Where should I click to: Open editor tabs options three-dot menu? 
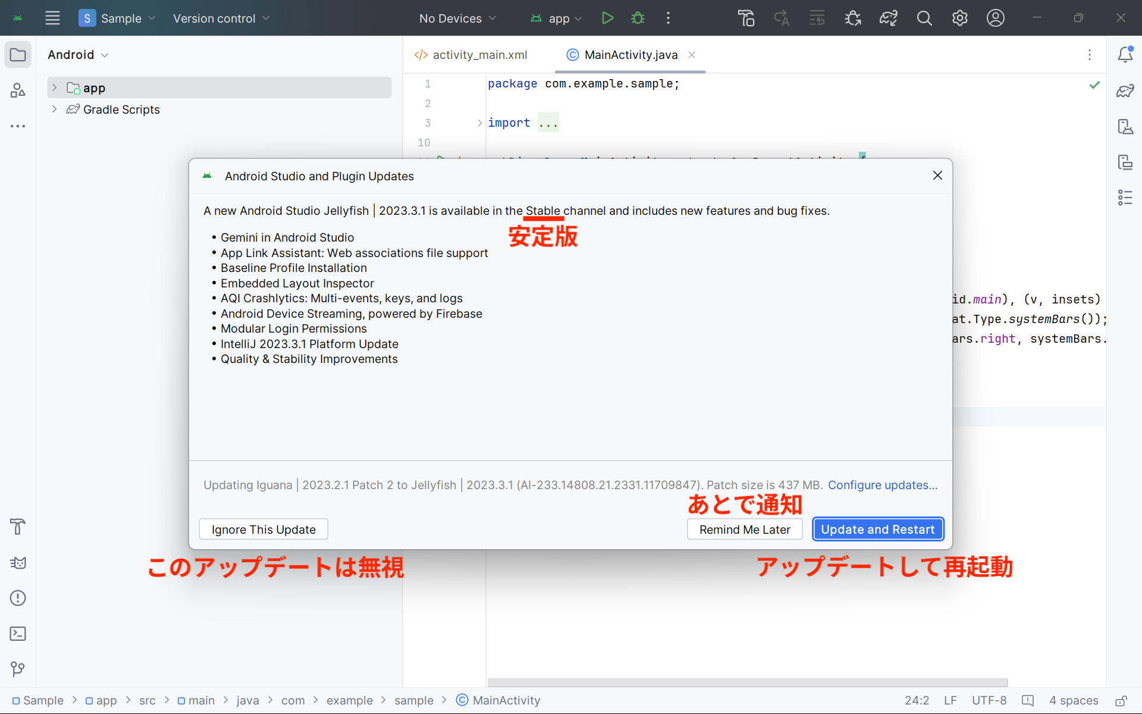pyautogui.click(x=1090, y=55)
